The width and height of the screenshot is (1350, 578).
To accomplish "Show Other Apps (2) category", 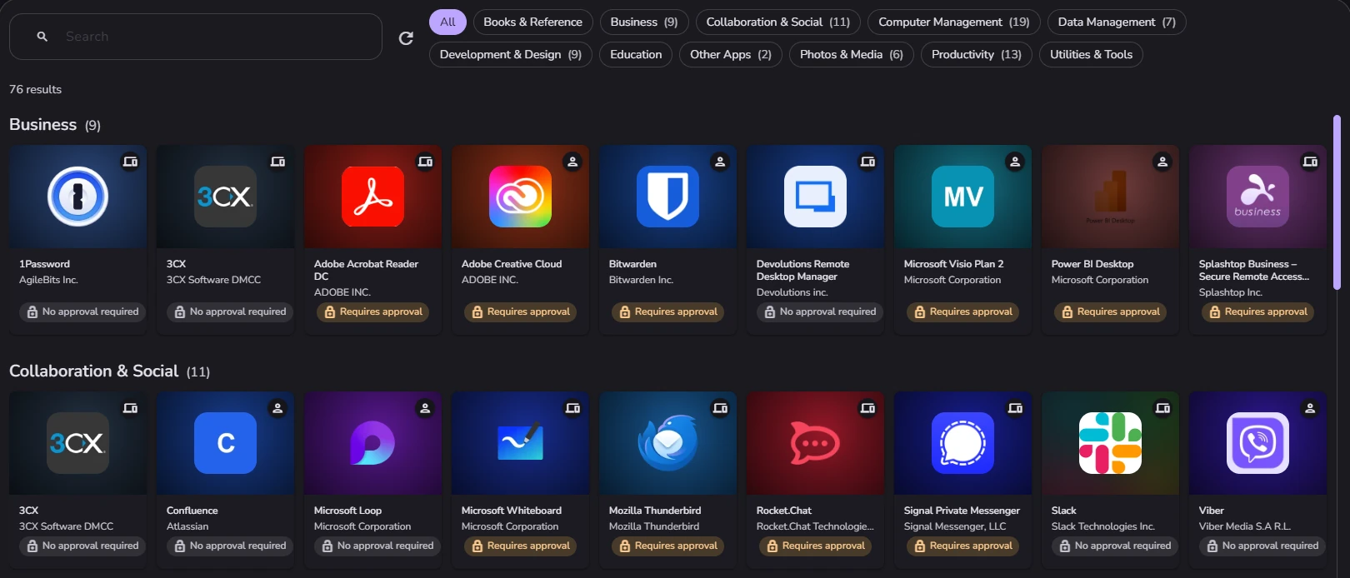I will click(731, 54).
